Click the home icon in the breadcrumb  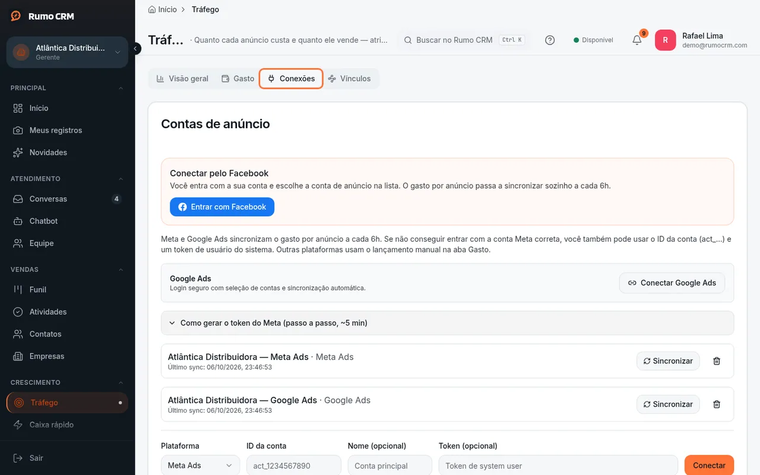152,9
